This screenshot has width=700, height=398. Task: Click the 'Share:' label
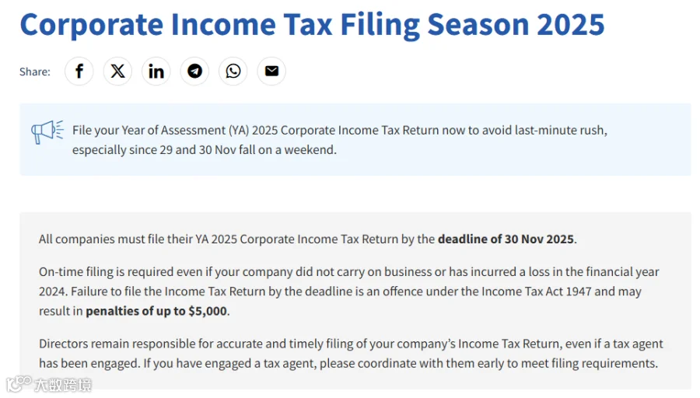point(35,72)
